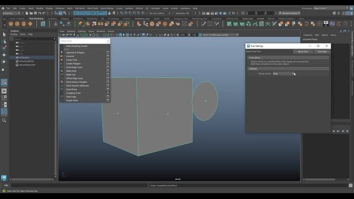Image resolution: width=354 pixels, height=199 pixels.
Task: Select the arrow Select tool in toolbox
Action: (4, 34)
